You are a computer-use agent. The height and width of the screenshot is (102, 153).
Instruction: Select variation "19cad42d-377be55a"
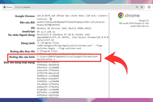48,84
